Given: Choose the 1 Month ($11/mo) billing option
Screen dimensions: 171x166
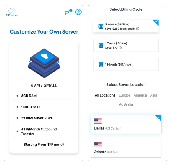Looking at the screenshot, I should click(126, 64).
